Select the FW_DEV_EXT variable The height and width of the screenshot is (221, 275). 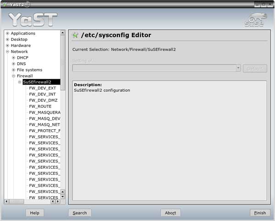pos(43,88)
